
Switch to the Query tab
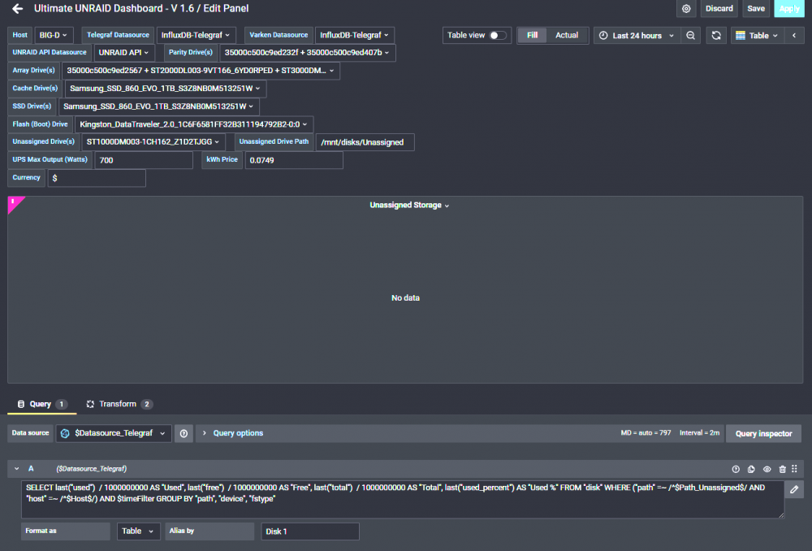42,404
